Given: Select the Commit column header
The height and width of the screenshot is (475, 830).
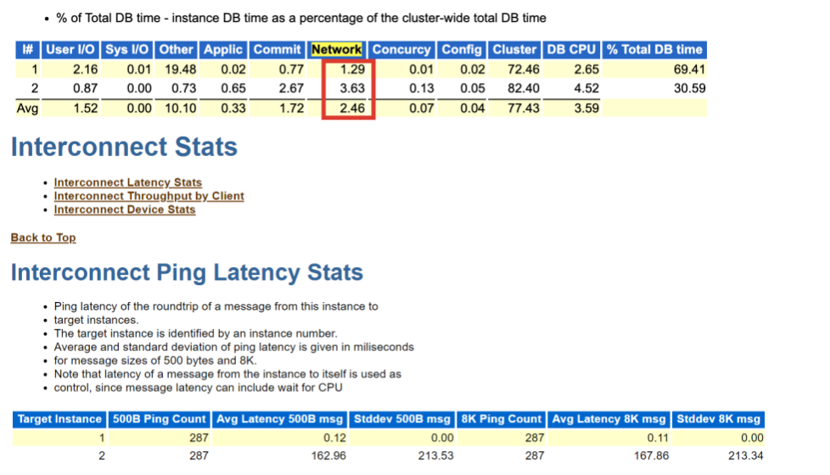Looking at the screenshot, I should point(277,50).
